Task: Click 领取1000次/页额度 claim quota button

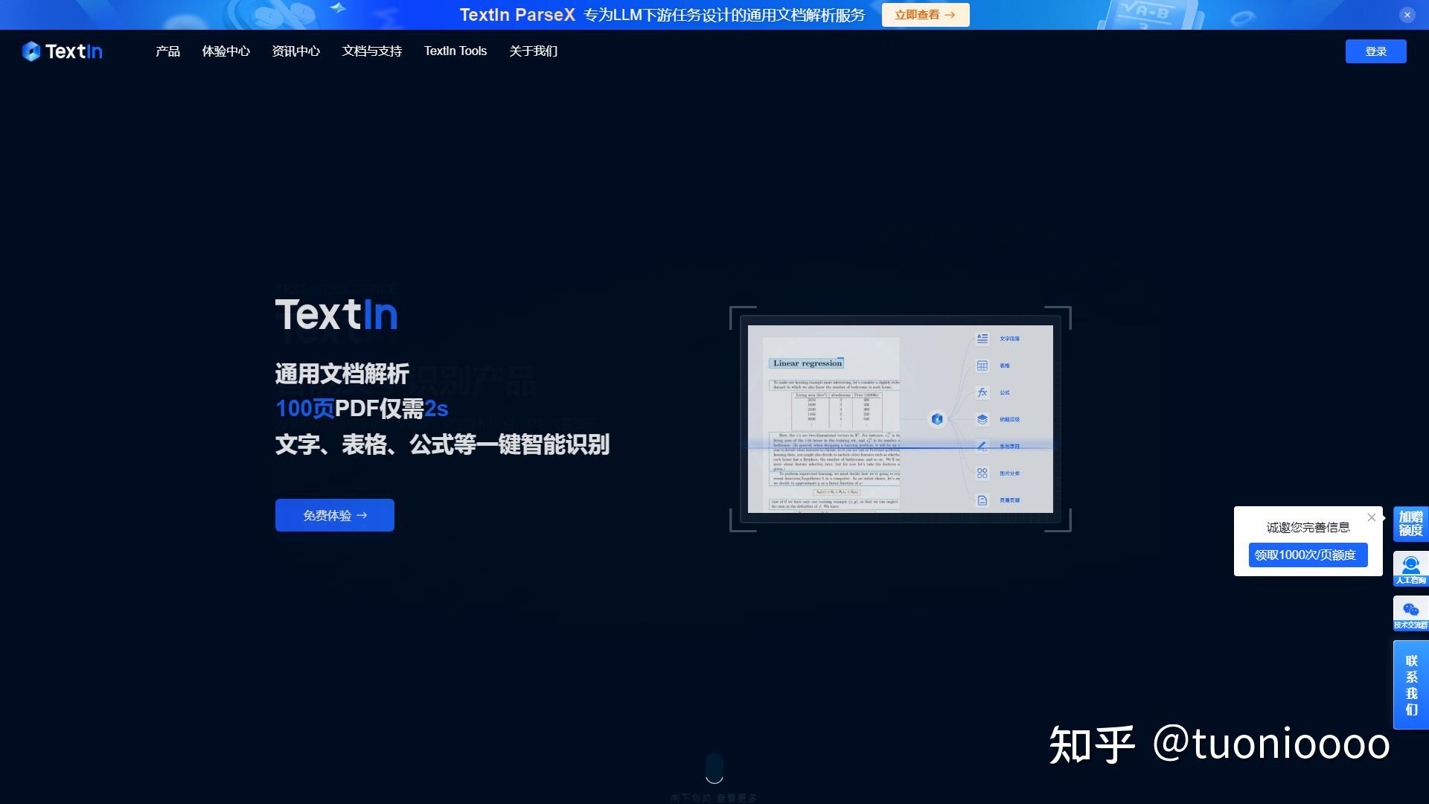Action: tap(1307, 555)
